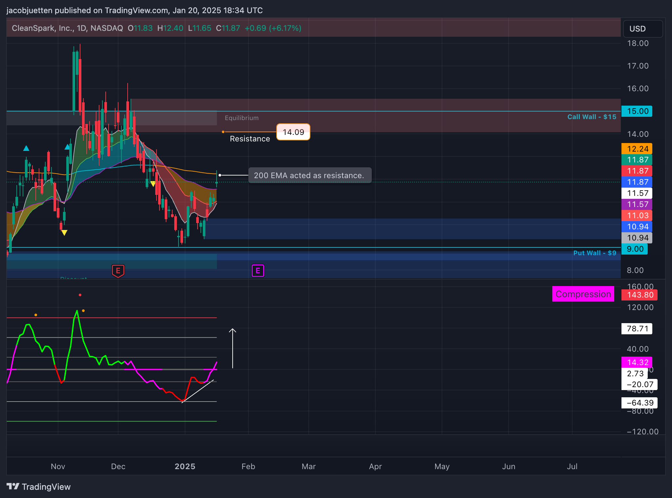Screen dimensions: 672x498
Task: Click the Compression indicator label
Action: [x=583, y=294]
